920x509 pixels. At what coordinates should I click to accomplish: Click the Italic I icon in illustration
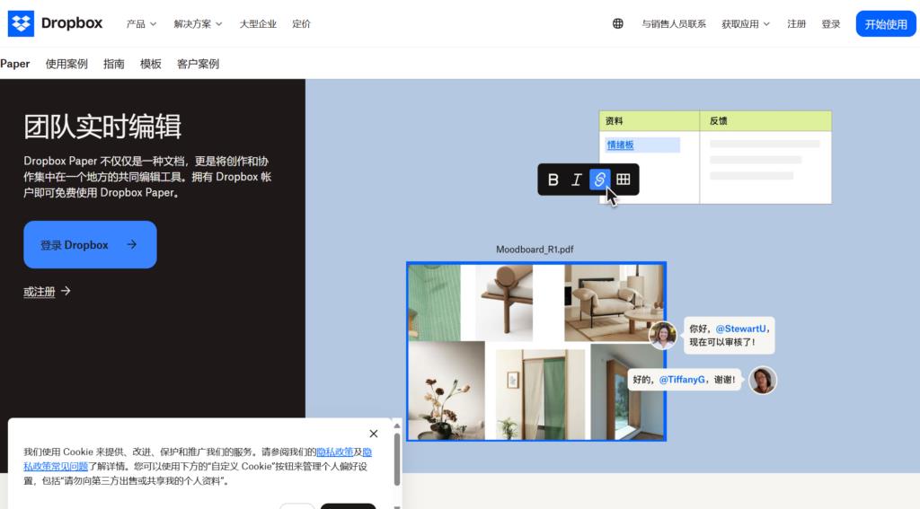click(576, 180)
